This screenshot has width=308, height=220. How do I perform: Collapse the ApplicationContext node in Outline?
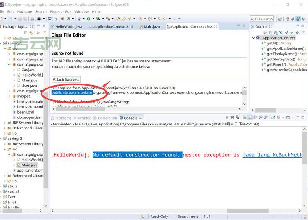[253, 38]
